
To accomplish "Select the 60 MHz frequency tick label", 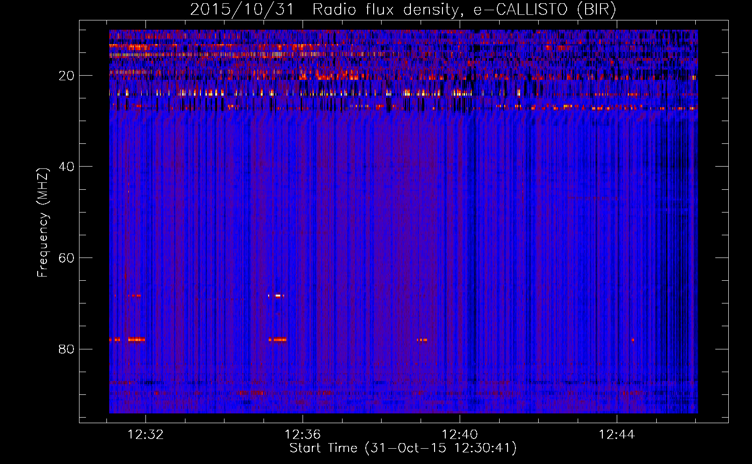I will tap(67, 258).
